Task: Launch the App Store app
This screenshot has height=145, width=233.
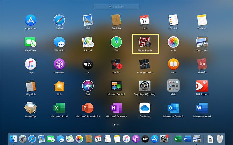Action: coord(30,20)
